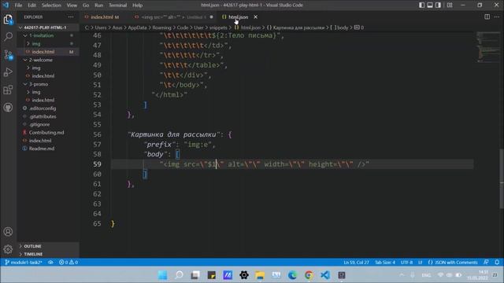504x283 pixels.
Task: Toggle the primary side bar layout
Action: click(x=421, y=6)
